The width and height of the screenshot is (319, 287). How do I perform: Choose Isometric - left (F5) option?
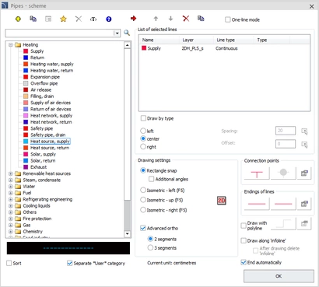[143, 190]
